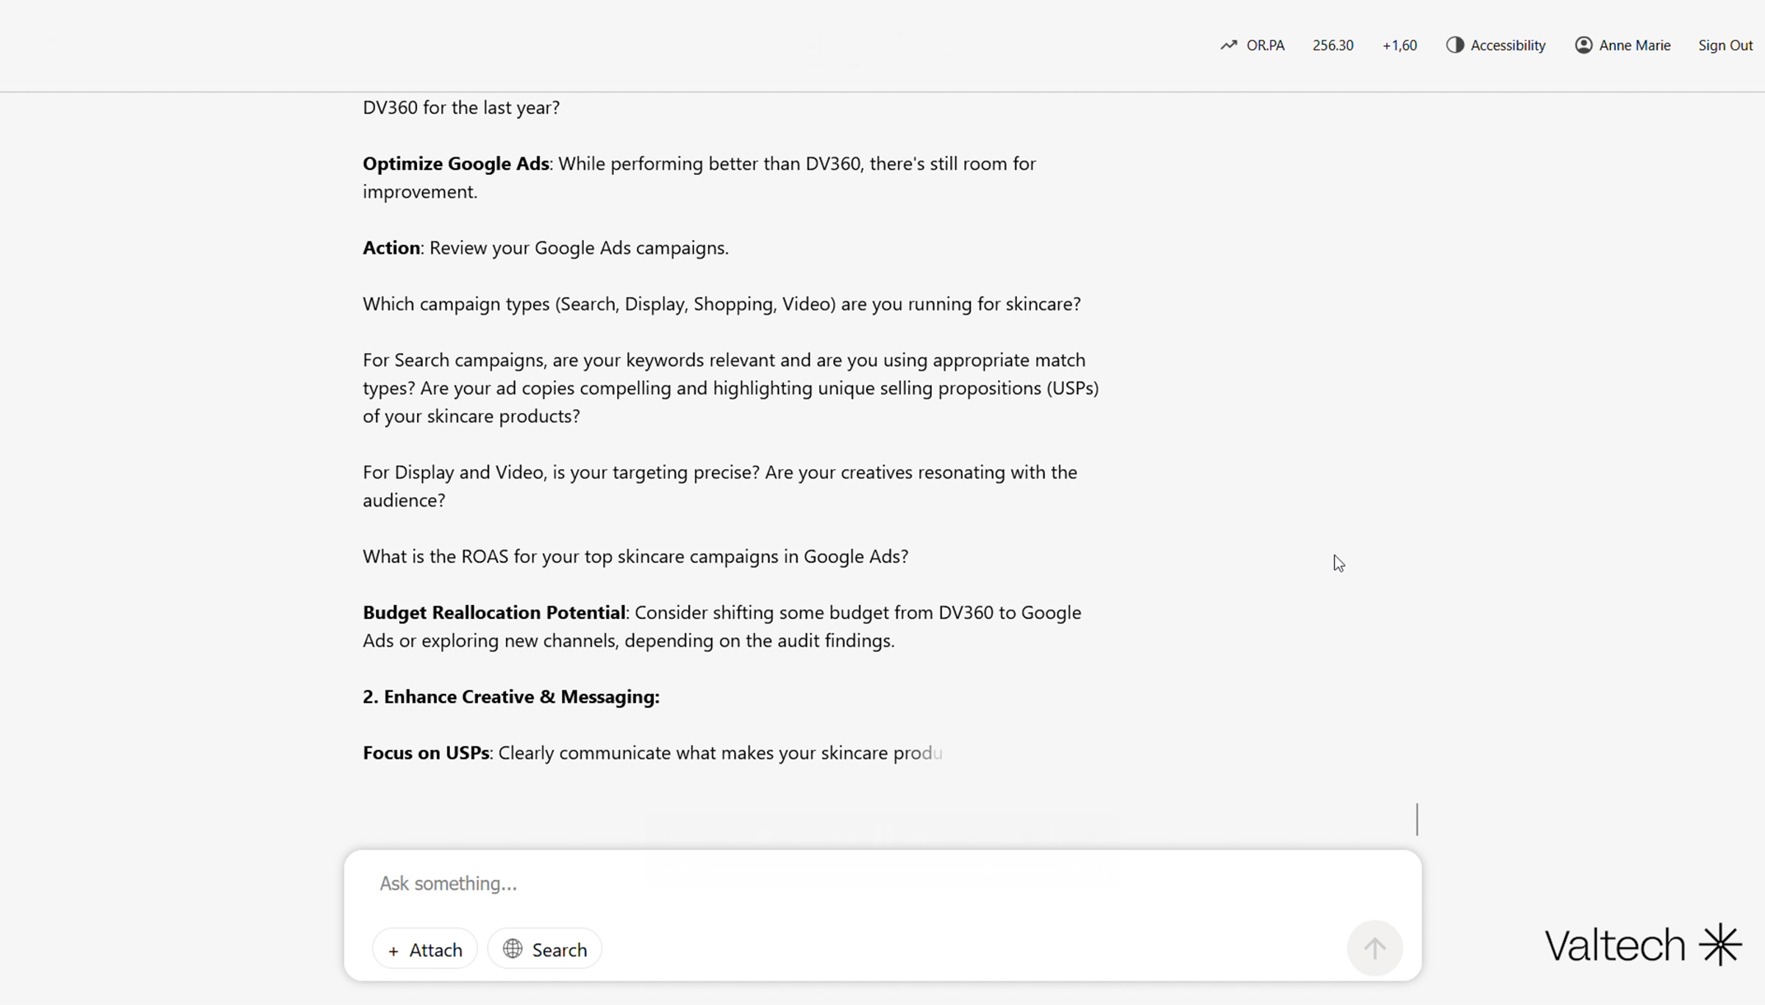1765x1005 pixels.
Task: Click the plus icon on Attach
Action: [x=393, y=951]
